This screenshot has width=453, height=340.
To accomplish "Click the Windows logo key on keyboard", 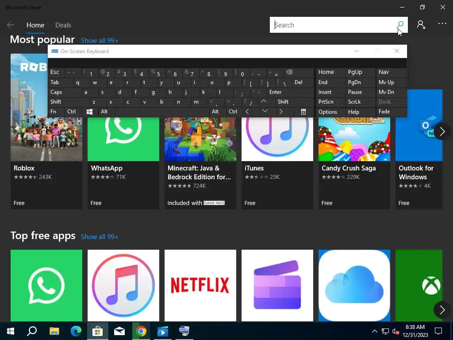I will pos(89,112).
